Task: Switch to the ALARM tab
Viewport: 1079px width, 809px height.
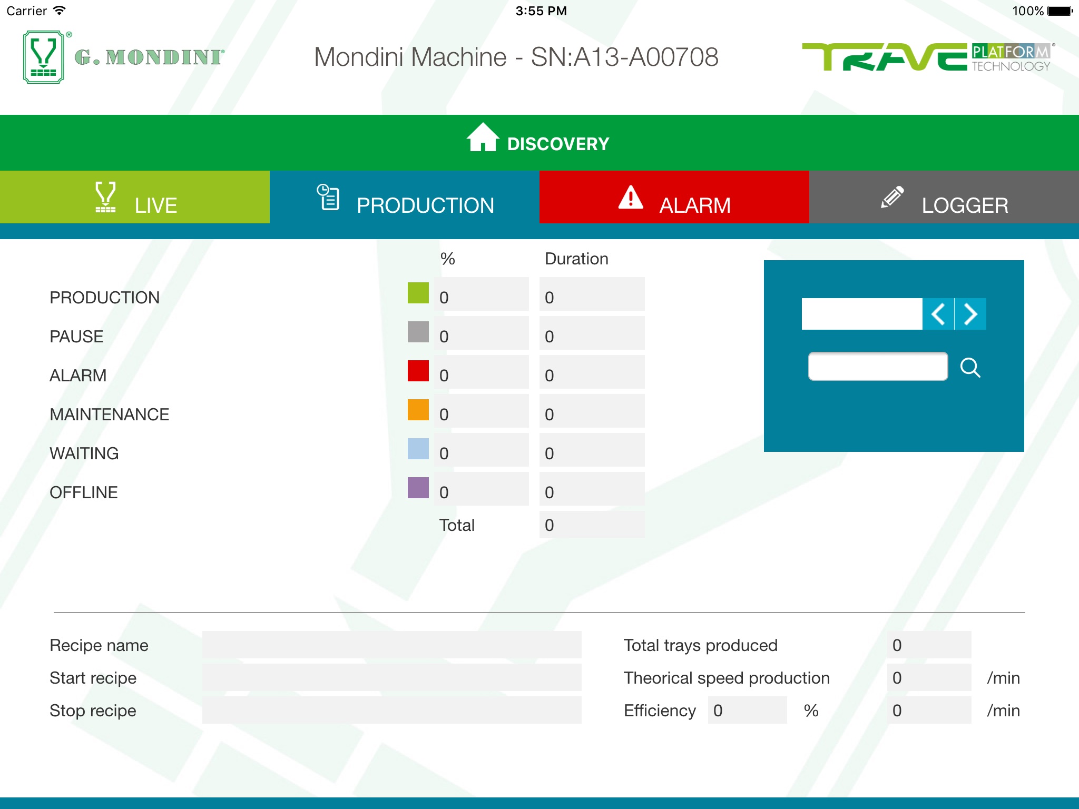Action: [x=674, y=197]
